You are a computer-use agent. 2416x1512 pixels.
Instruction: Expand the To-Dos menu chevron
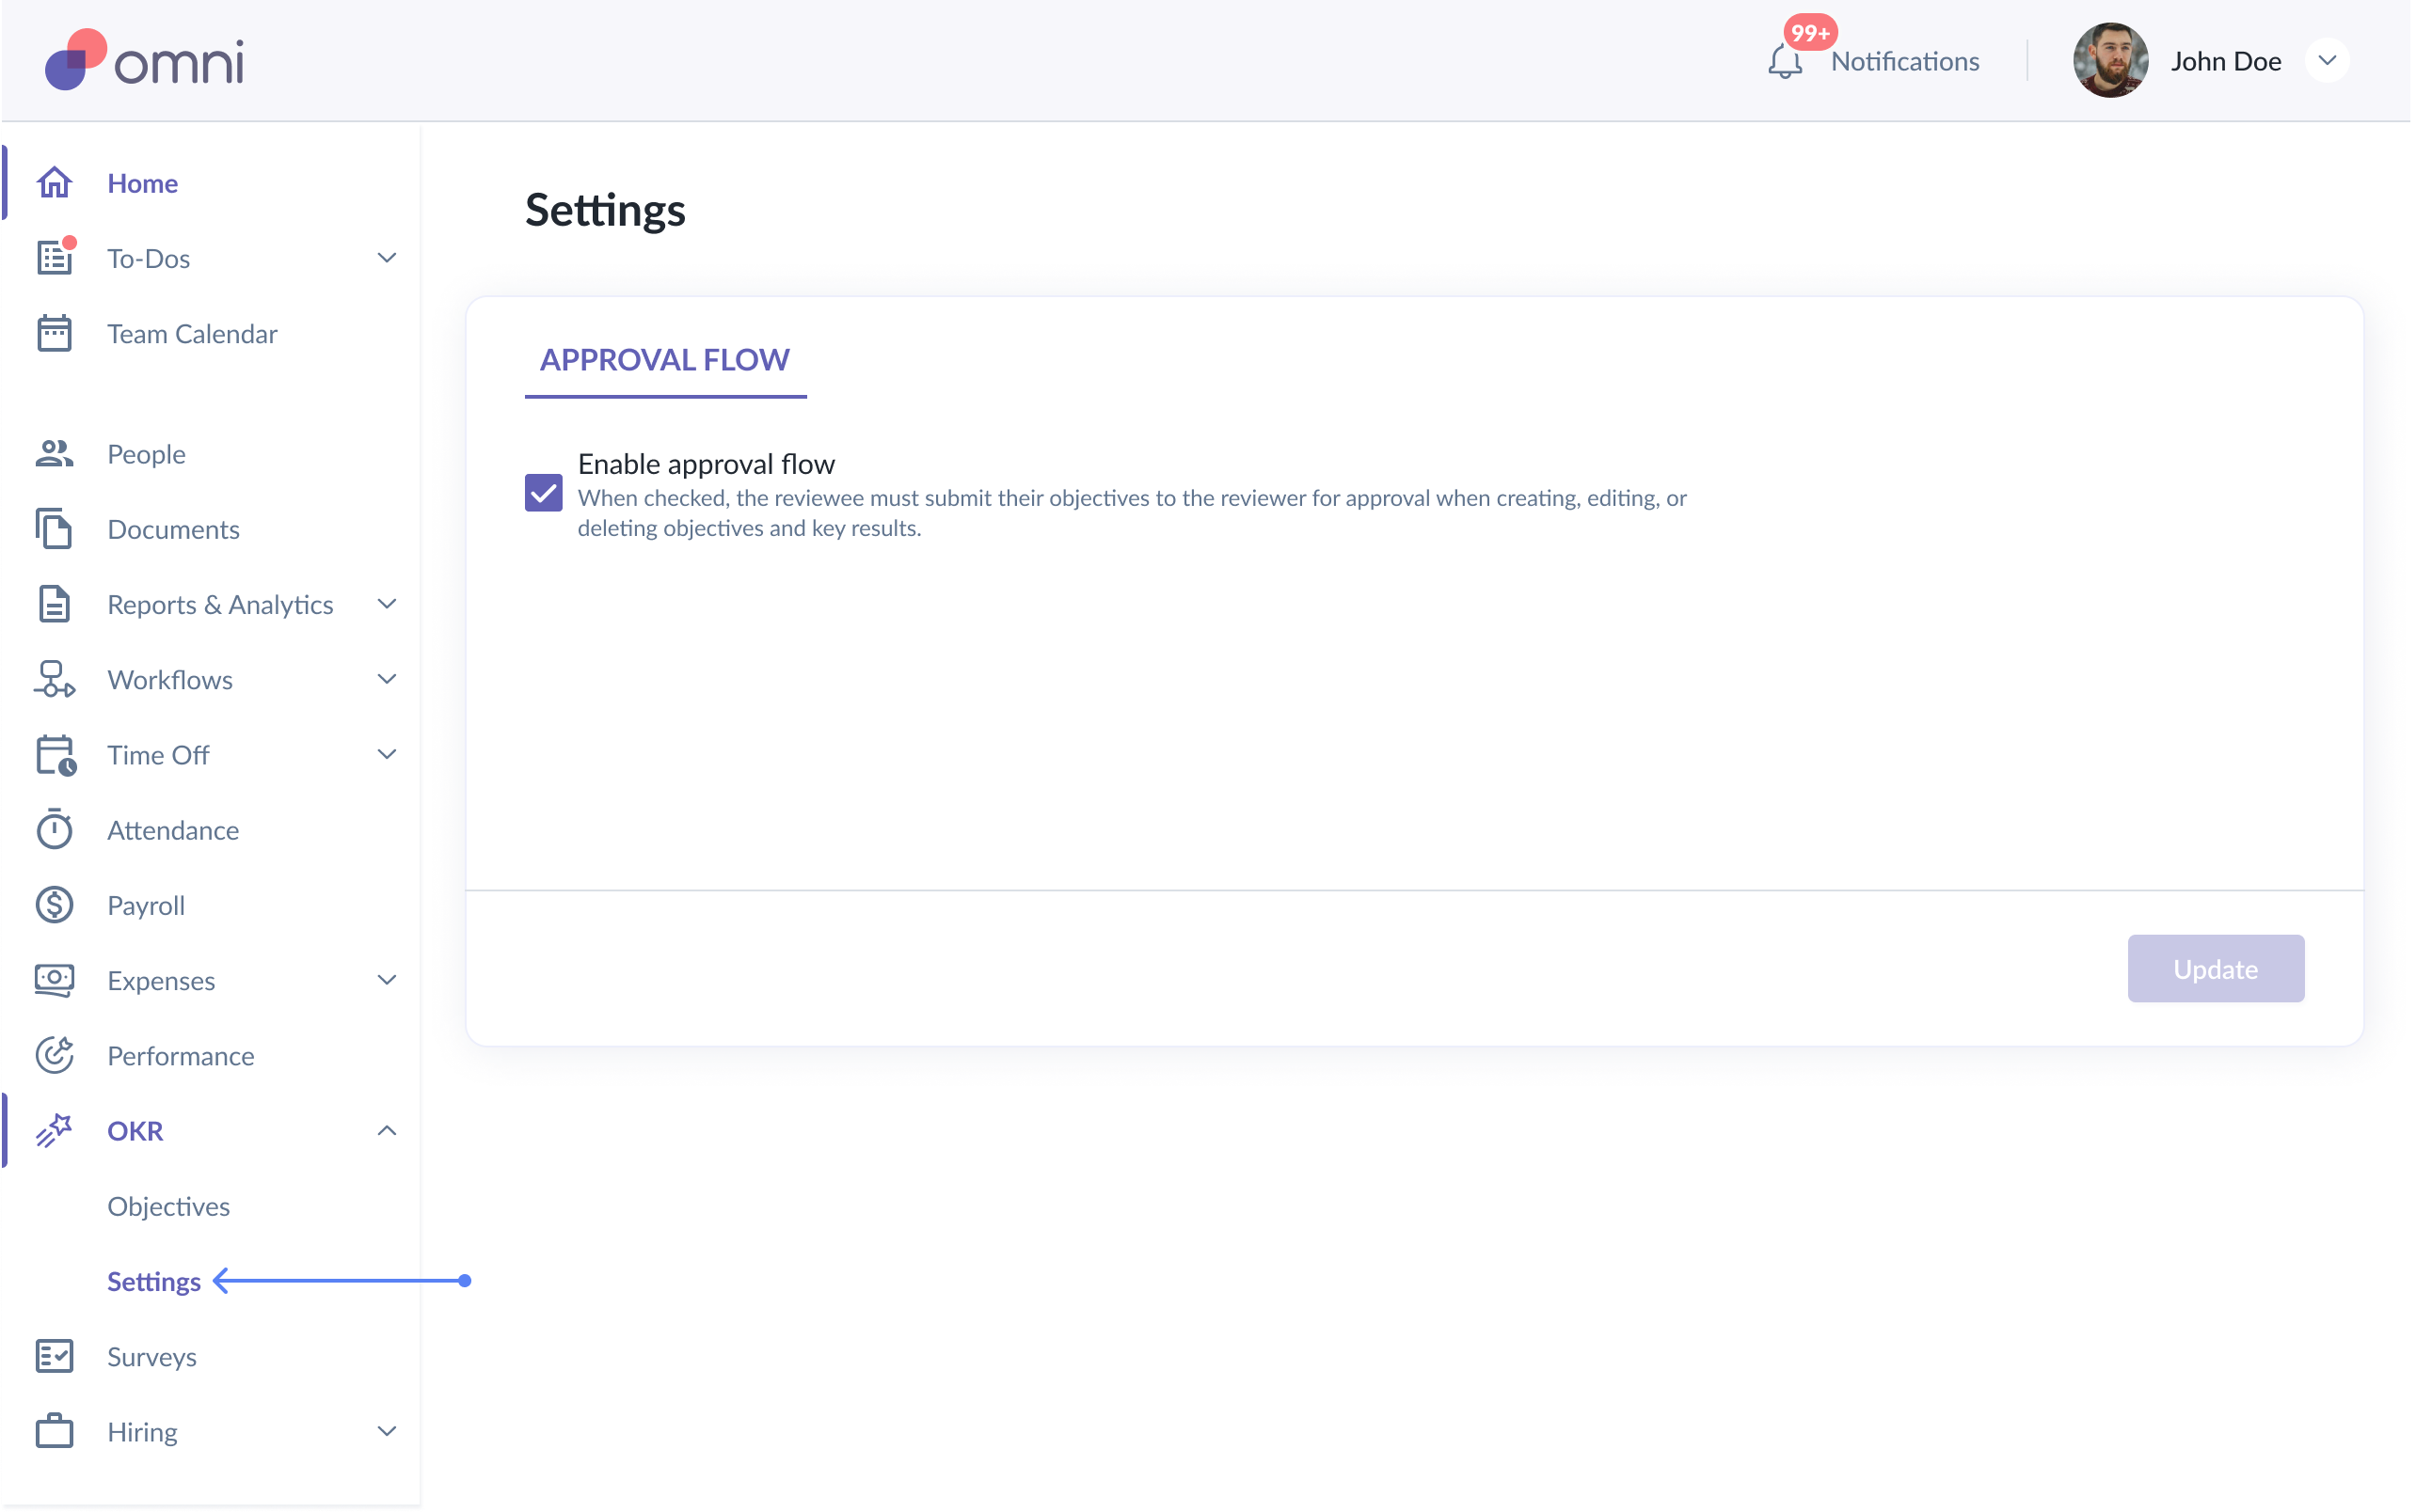pos(388,258)
